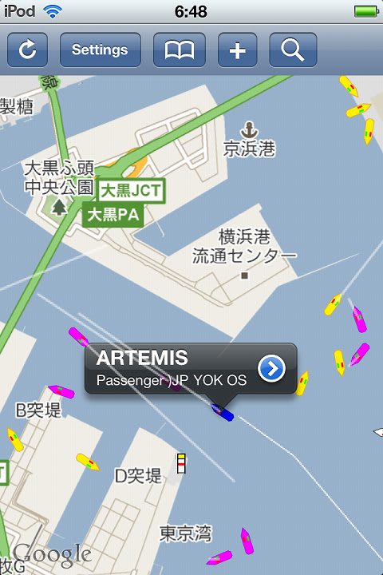Open the magnifying glass search
Image resolution: width=383 pixels, height=575 pixels.
coord(293,50)
